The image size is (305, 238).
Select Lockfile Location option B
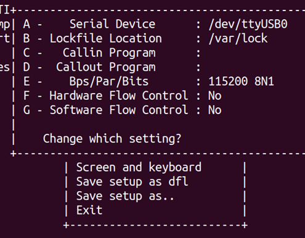pos(145,39)
